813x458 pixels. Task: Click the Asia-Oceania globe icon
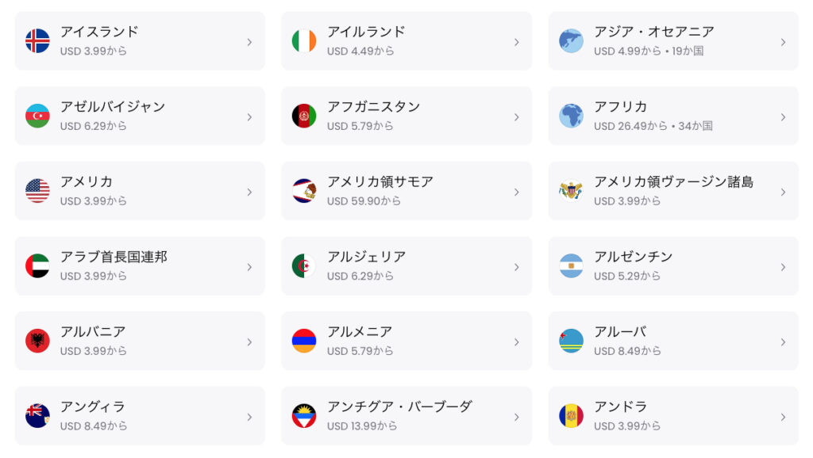coord(572,41)
